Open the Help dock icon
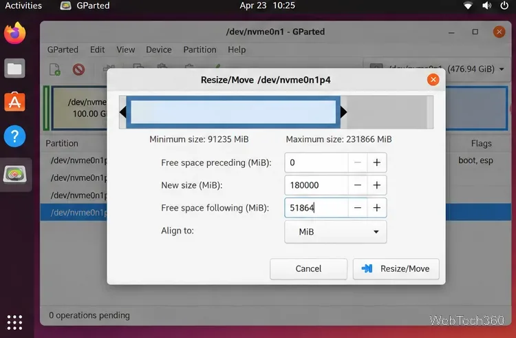This screenshot has width=516, height=338. [15, 136]
